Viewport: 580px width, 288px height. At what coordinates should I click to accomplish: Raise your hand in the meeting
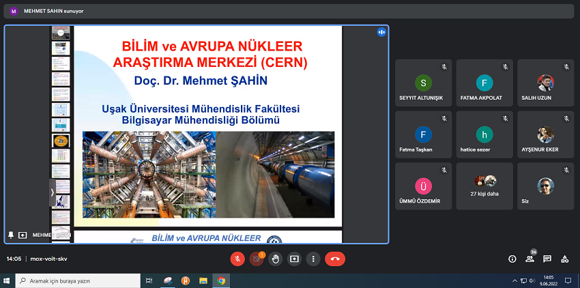point(275,259)
